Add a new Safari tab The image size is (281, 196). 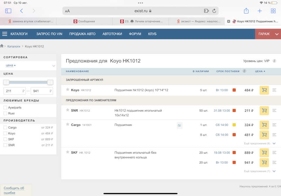[x=260, y=11]
